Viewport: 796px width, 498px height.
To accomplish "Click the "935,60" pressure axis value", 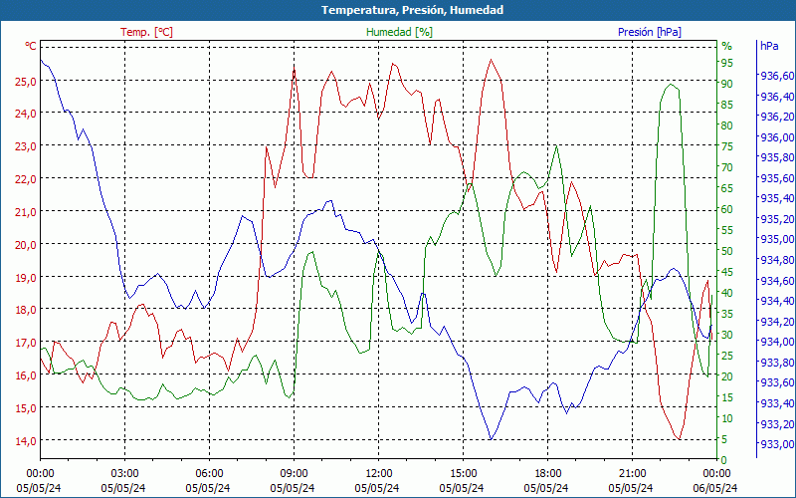I will click(x=777, y=178).
